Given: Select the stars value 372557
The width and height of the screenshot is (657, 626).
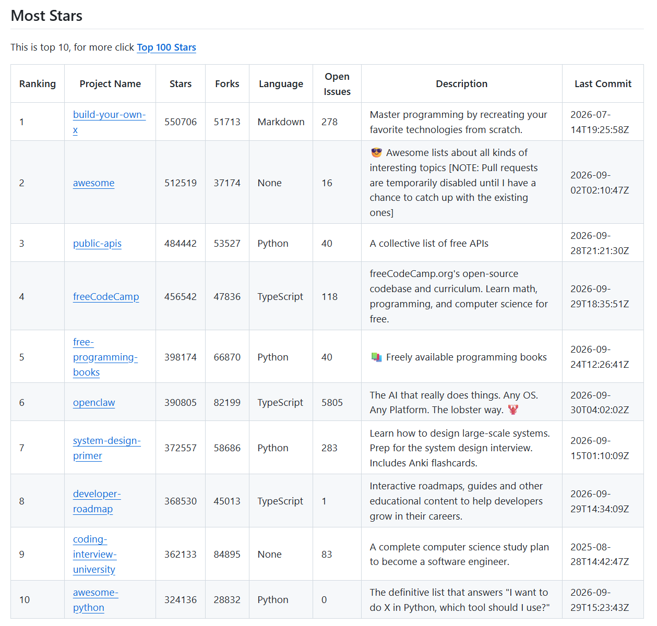Looking at the screenshot, I should coord(181,448).
